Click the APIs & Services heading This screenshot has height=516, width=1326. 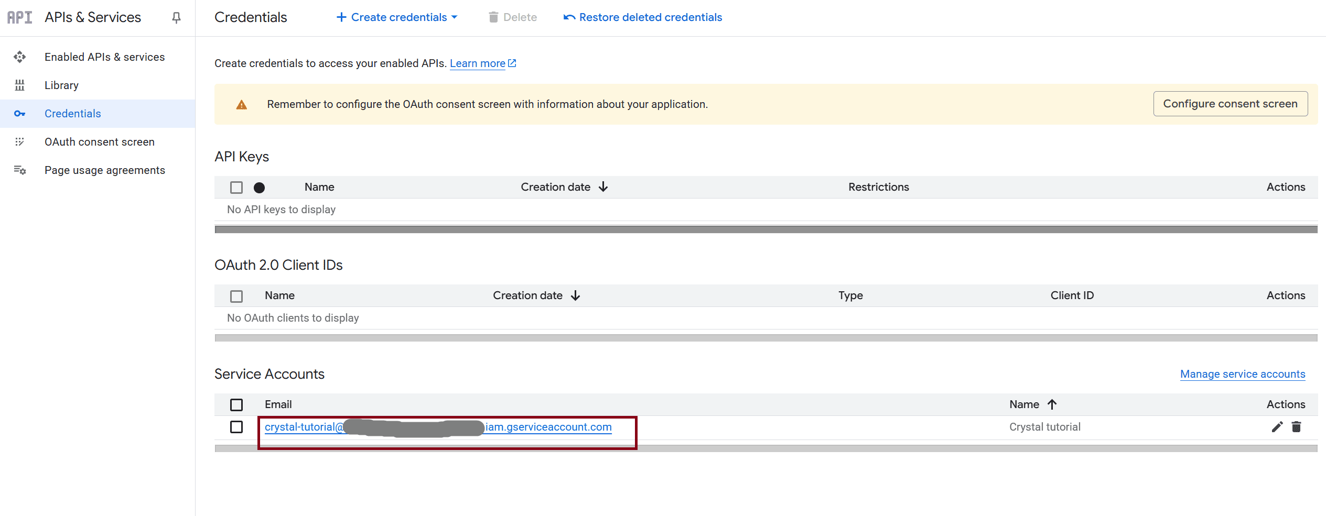[93, 17]
